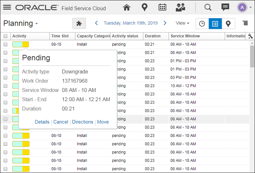The image size is (255, 173).
Task: Sort by the Duration column header
Action: [x=153, y=36]
